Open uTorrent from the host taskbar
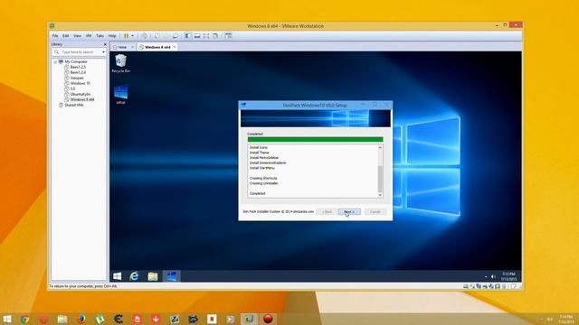The width and height of the screenshot is (579, 325). (100, 319)
